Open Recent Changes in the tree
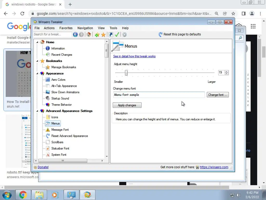This screenshot has height=200, width=266. tap(62, 55)
